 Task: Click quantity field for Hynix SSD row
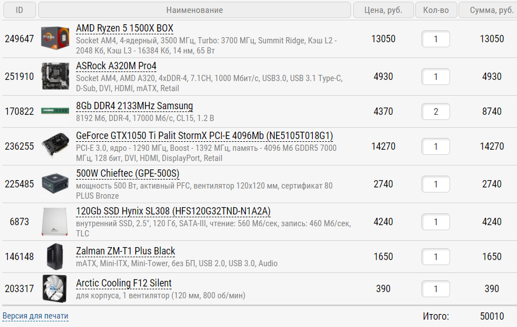[x=435, y=222]
